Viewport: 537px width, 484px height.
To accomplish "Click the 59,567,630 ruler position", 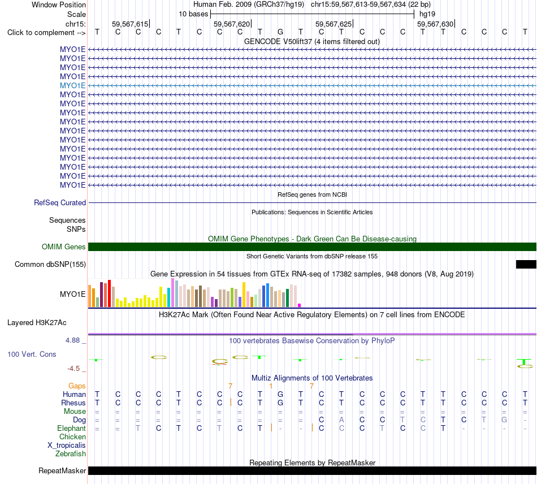I will (x=435, y=24).
